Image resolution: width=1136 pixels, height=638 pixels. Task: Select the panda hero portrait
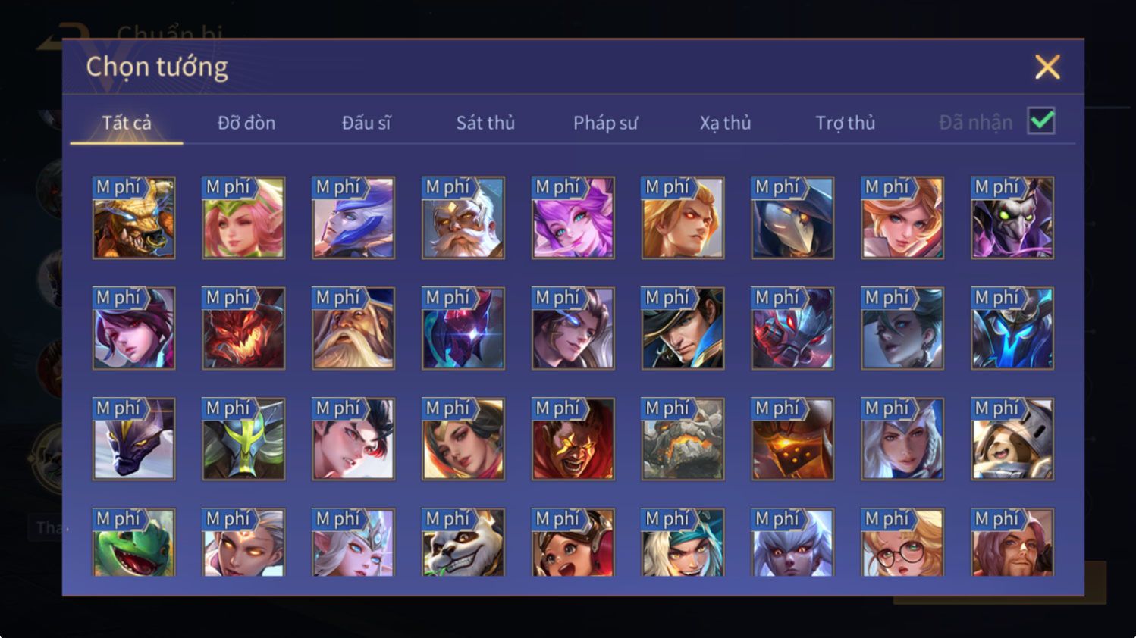[463, 543]
